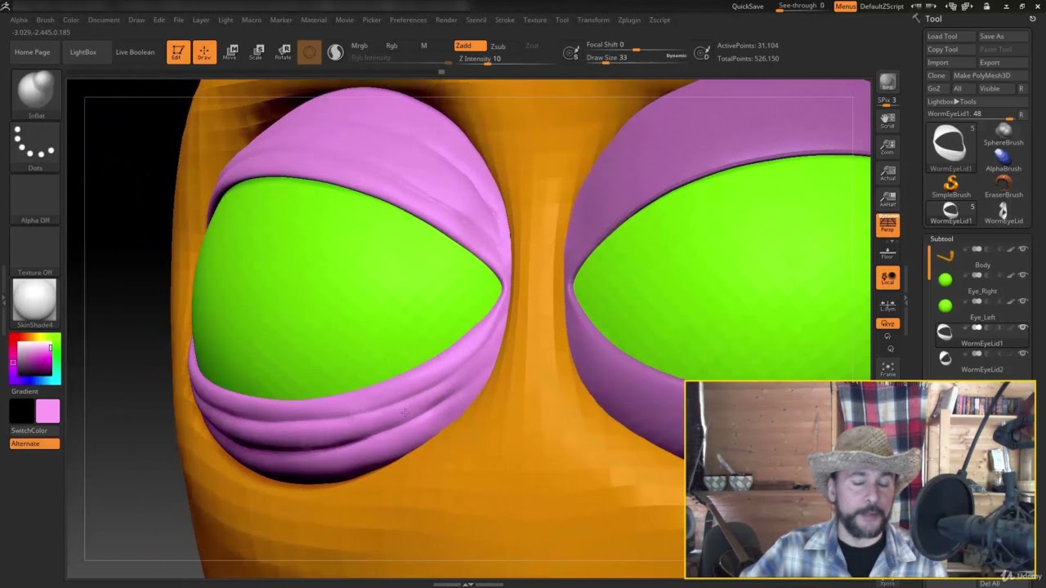This screenshot has height=588, width=1046.
Task: Toggle Live Boolean button
Action: click(x=135, y=52)
